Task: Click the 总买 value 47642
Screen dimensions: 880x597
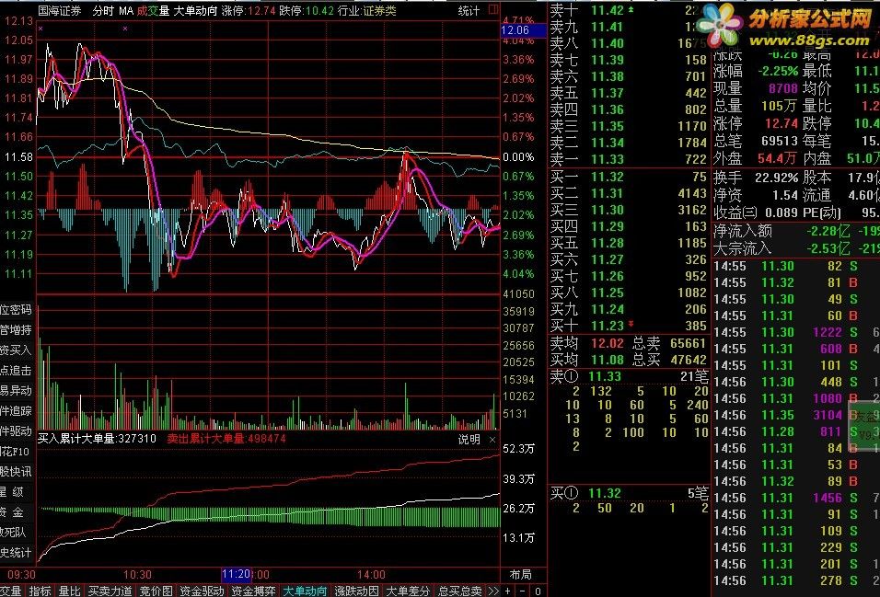Action: 688,360
